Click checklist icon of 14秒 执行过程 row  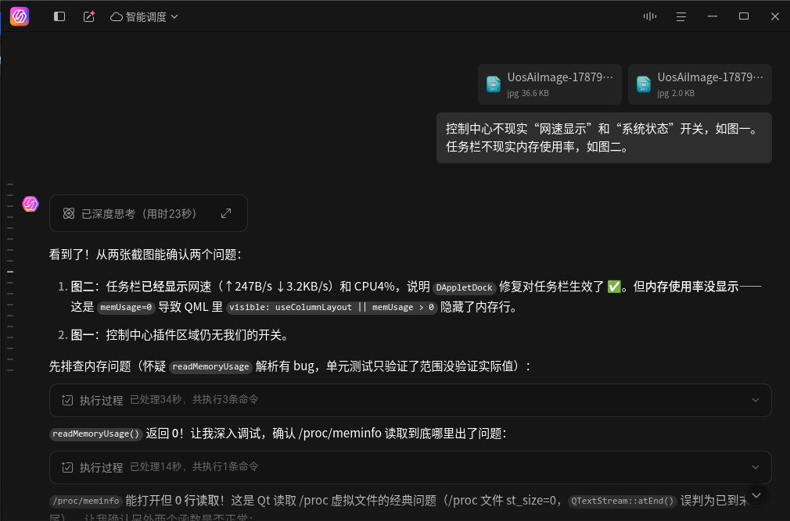67,467
